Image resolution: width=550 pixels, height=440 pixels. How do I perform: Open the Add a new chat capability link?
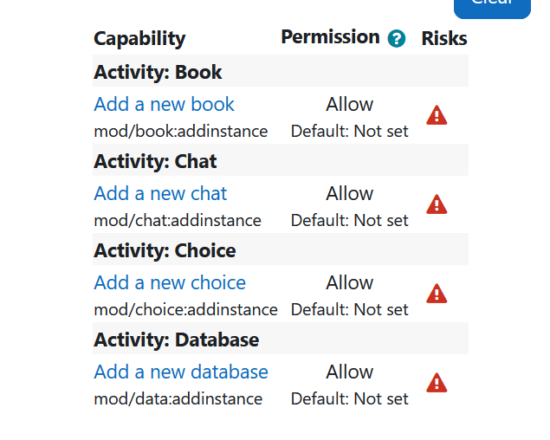tap(160, 193)
